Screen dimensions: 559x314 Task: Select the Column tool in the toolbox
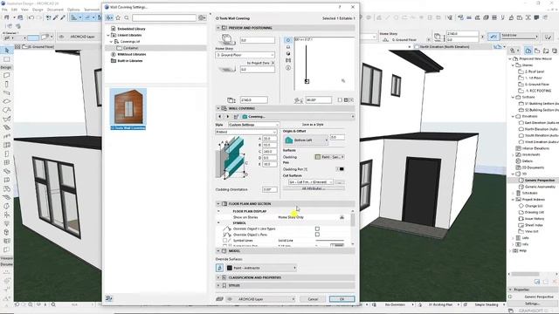click(x=7, y=85)
